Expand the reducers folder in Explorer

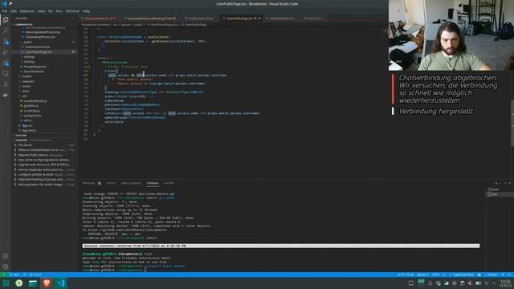point(28,81)
